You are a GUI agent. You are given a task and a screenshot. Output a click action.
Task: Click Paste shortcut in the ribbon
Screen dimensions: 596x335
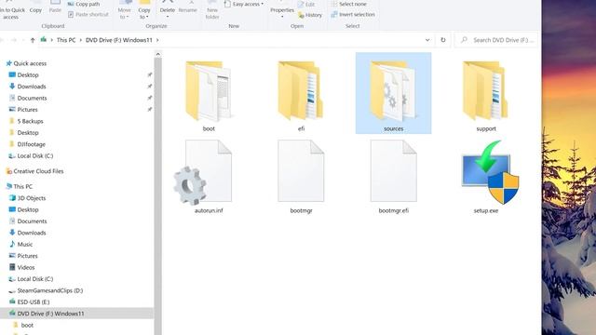(88, 15)
